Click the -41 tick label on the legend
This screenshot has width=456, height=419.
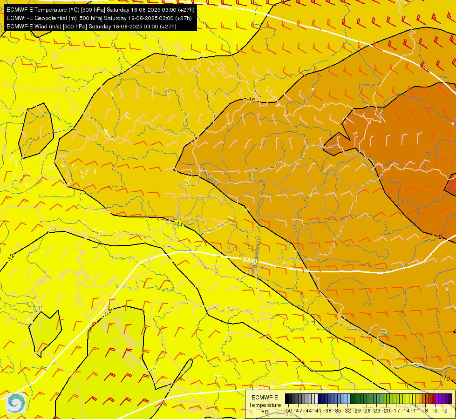(x=318, y=411)
